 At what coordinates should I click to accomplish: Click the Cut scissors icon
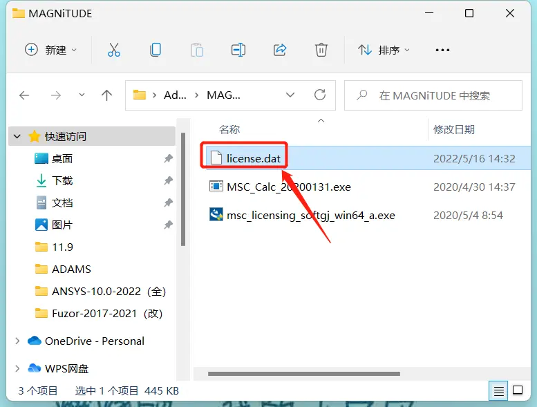tap(114, 50)
